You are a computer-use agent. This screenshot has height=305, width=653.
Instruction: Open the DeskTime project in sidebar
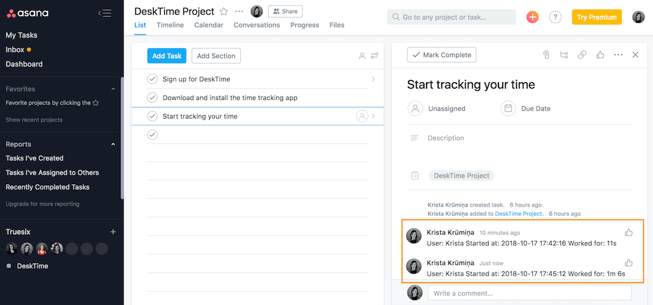click(x=33, y=266)
